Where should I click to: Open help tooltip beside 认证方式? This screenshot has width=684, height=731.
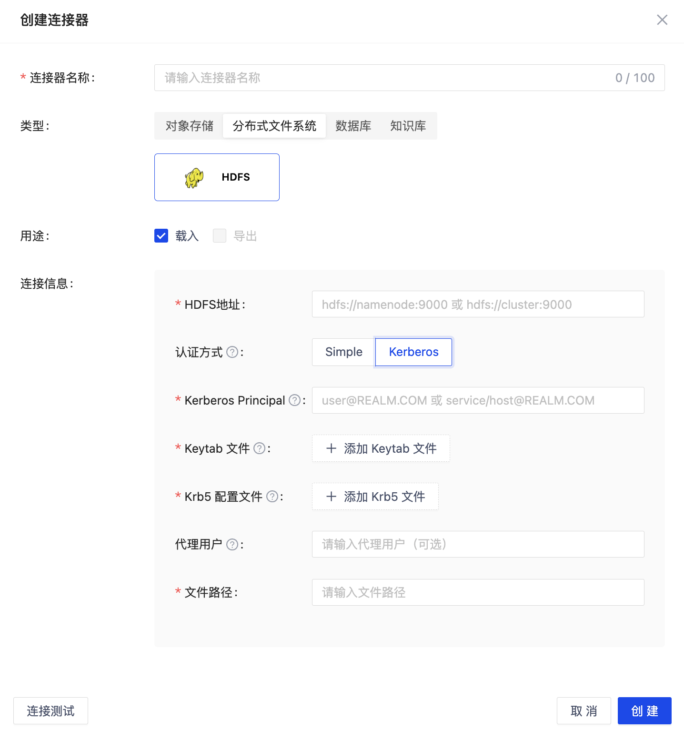pos(232,352)
